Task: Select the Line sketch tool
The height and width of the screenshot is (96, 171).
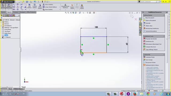Action: pos(14,5)
